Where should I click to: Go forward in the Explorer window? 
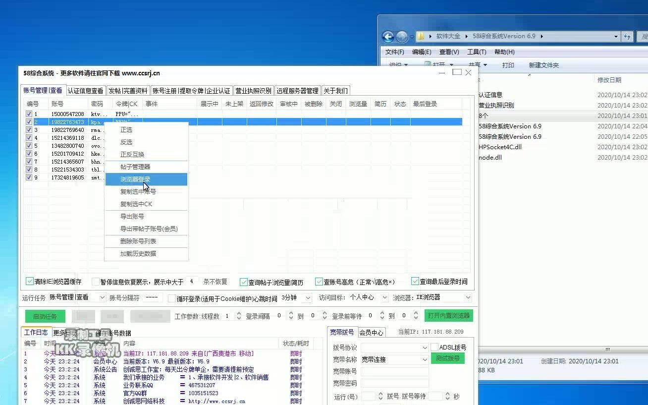402,37
